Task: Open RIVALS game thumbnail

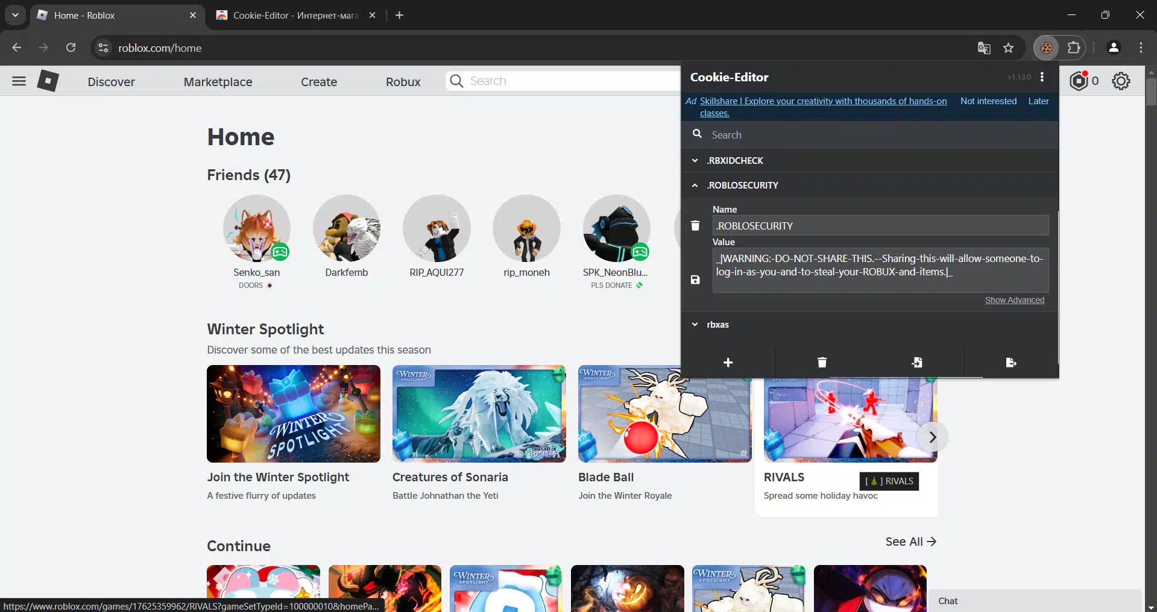Action: 850,420
